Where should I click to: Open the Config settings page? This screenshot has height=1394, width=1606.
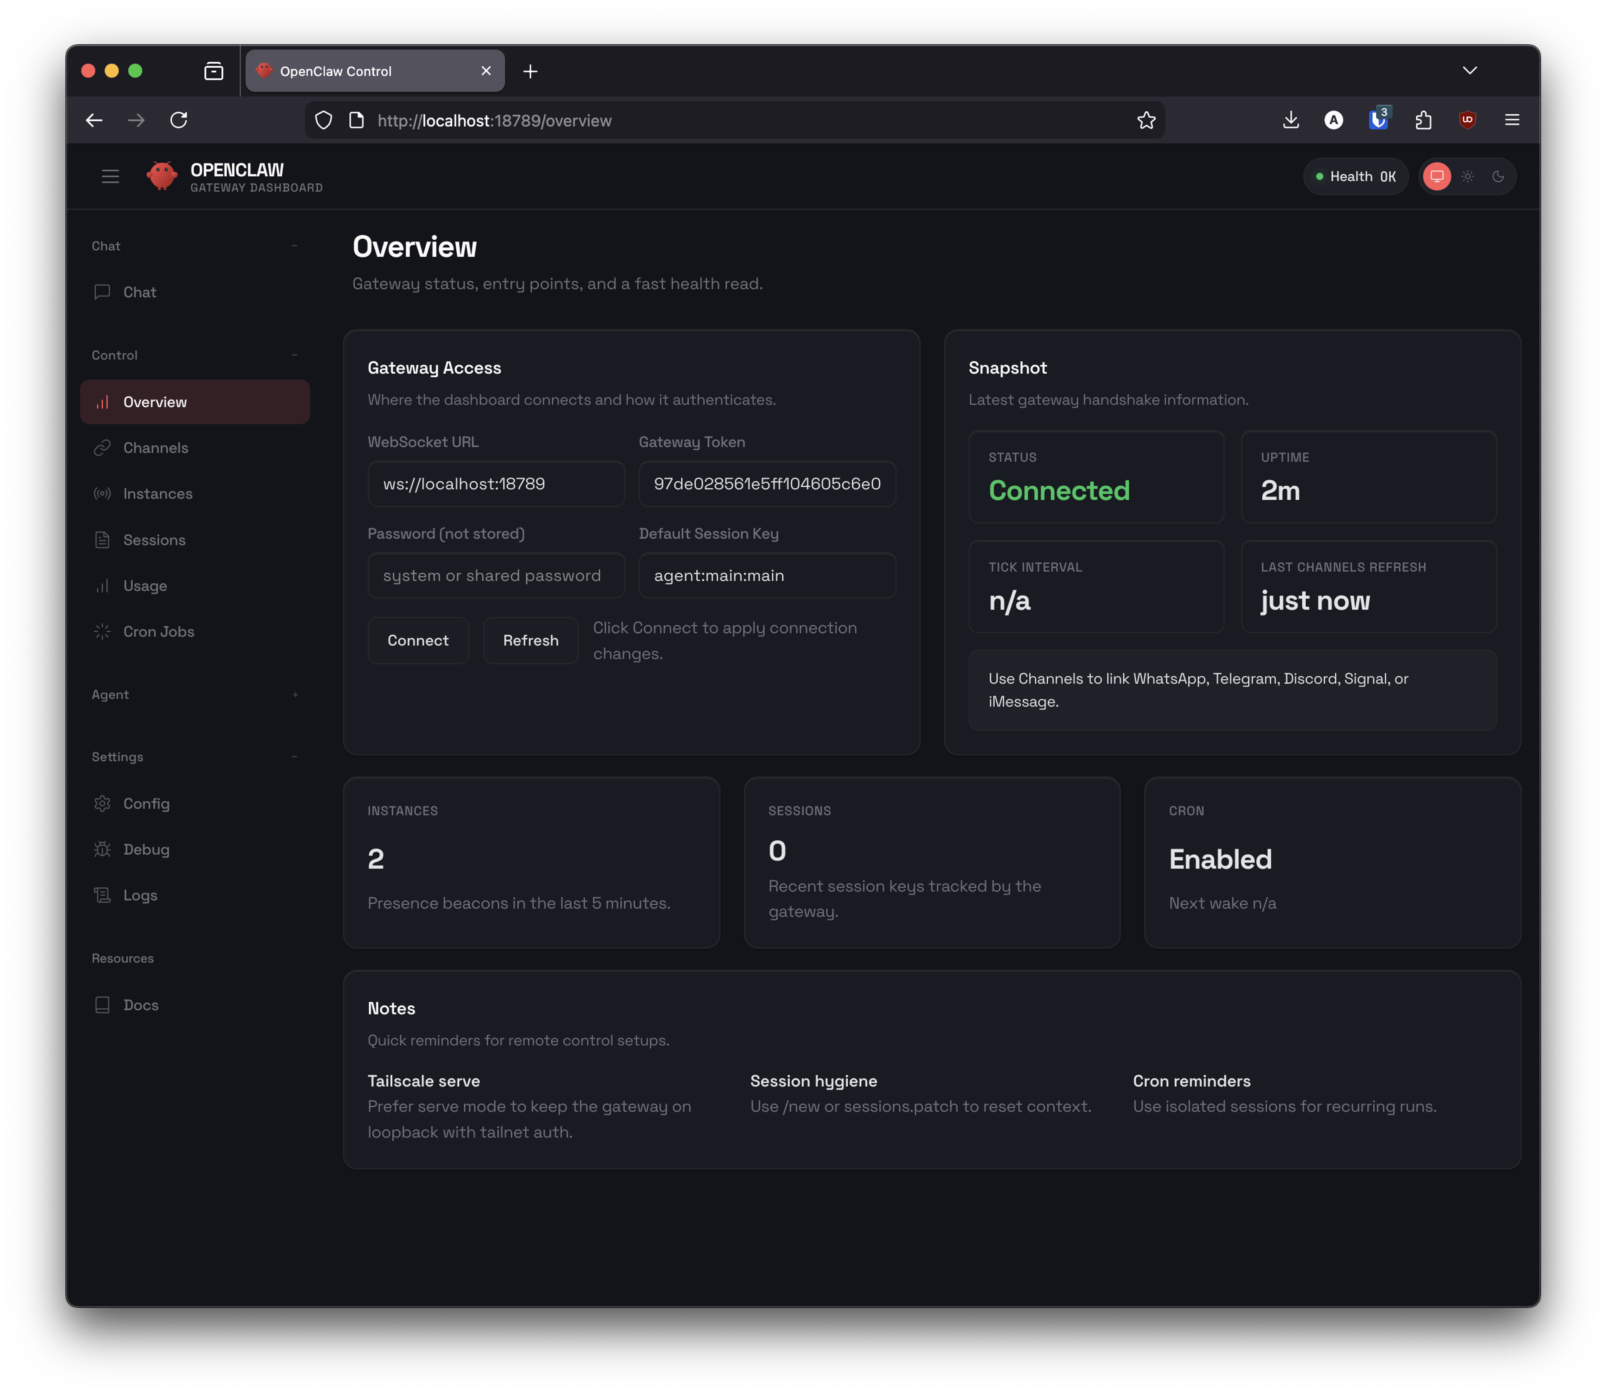[195, 804]
